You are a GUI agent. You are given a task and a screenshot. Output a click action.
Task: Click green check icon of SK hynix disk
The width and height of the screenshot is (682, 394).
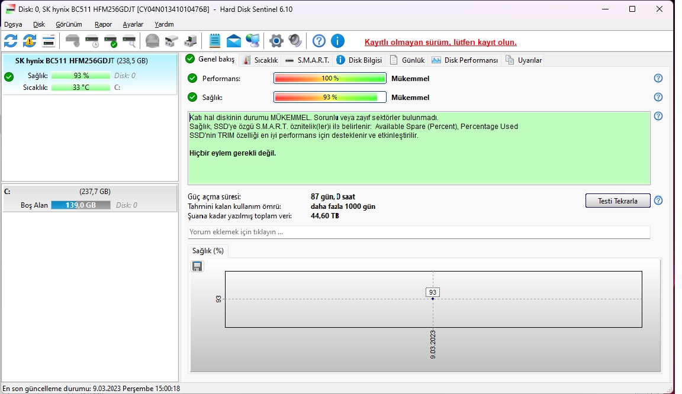pyautogui.click(x=9, y=77)
